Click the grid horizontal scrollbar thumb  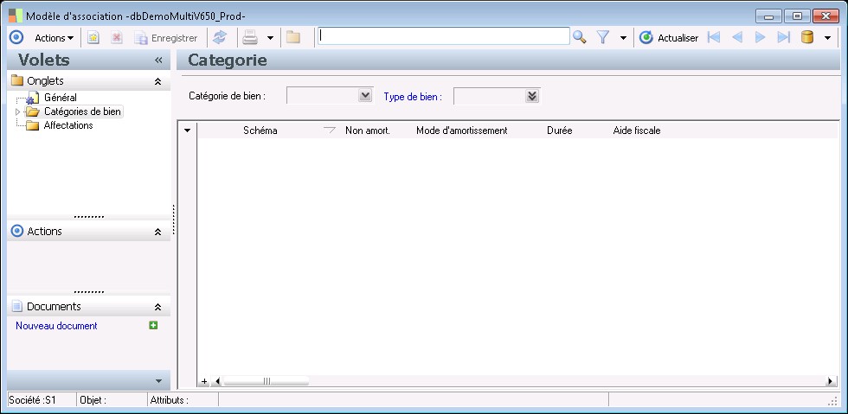pyautogui.click(x=267, y=381)
